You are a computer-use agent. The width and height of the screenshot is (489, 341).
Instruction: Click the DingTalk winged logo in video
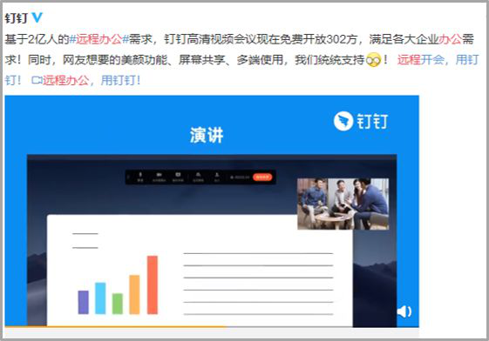pos(343,121)
